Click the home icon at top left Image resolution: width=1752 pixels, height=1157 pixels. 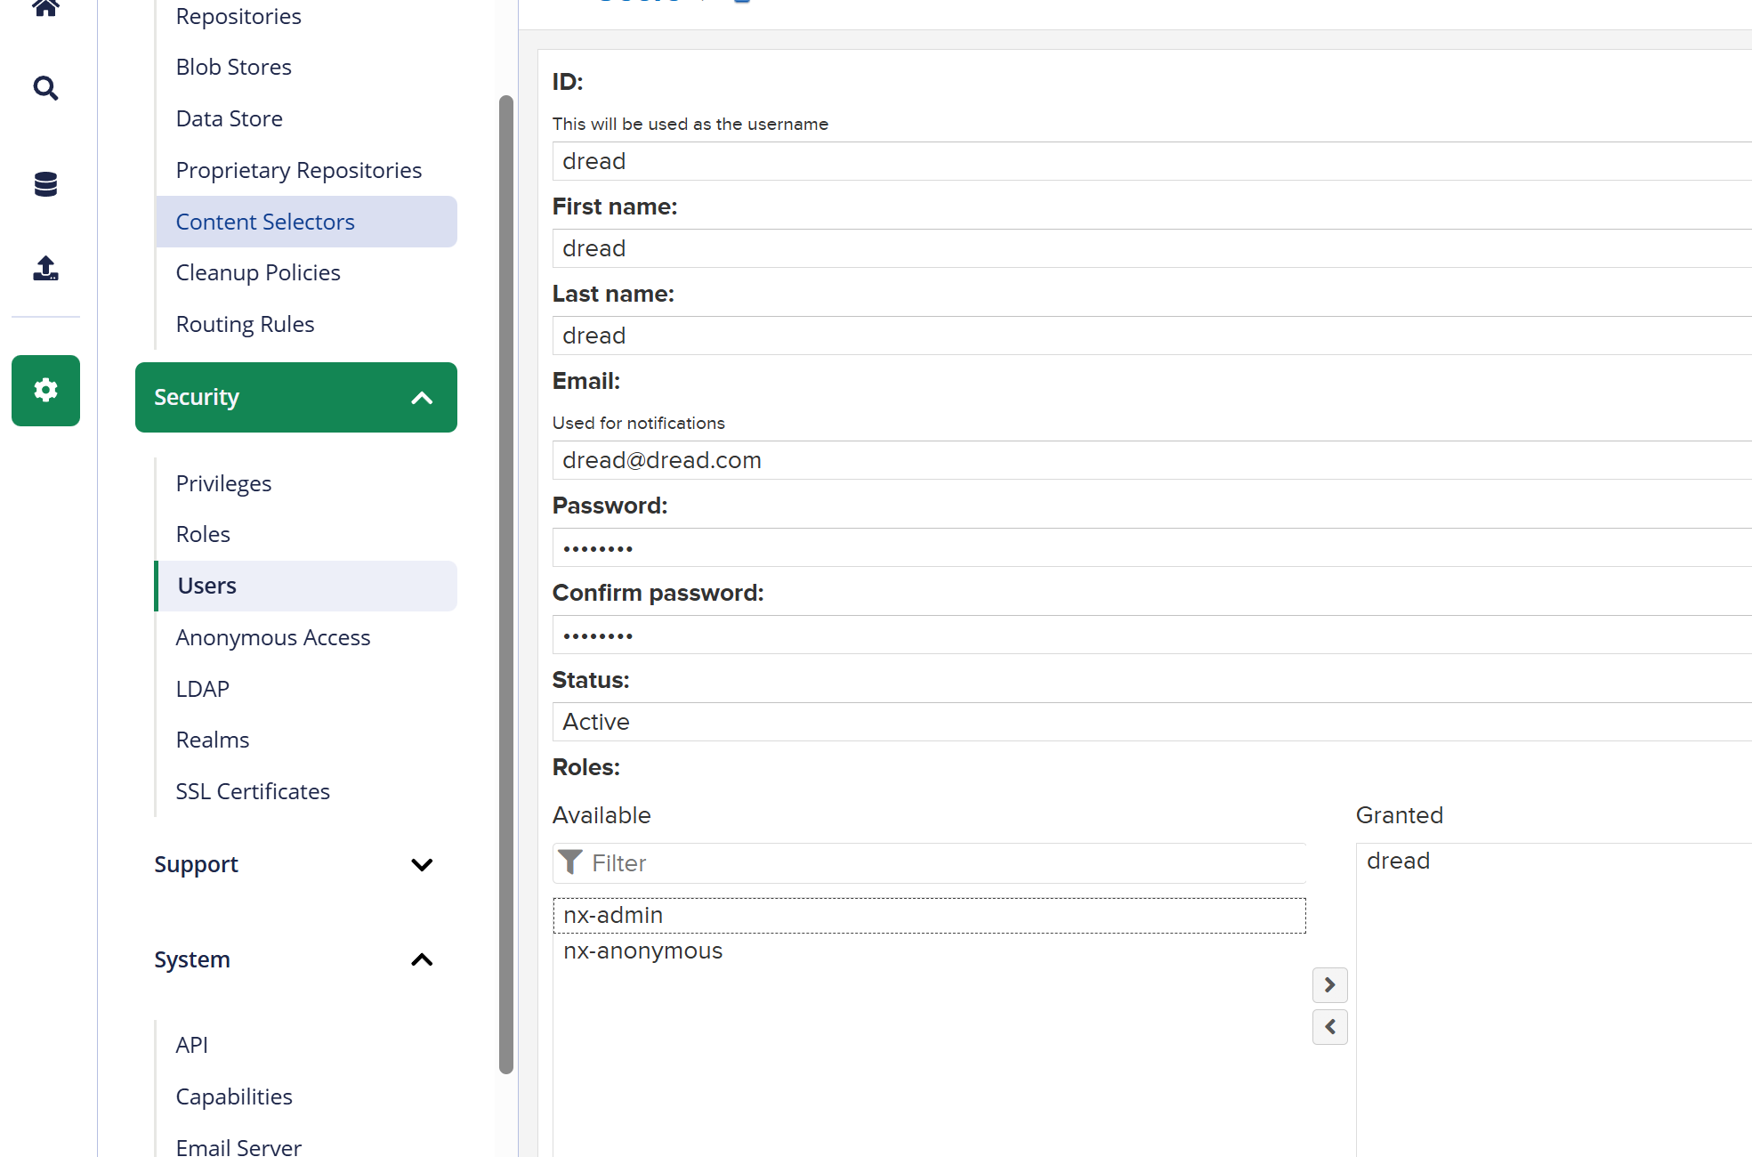point(45,9)
